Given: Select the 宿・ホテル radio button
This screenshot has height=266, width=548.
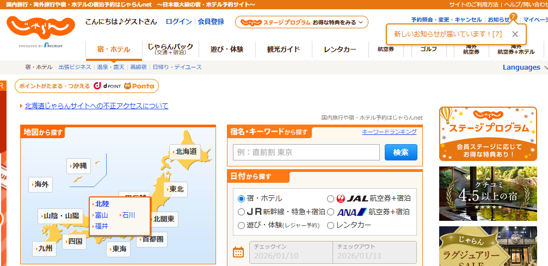Looking at the screenshot, I should (242, 199).
